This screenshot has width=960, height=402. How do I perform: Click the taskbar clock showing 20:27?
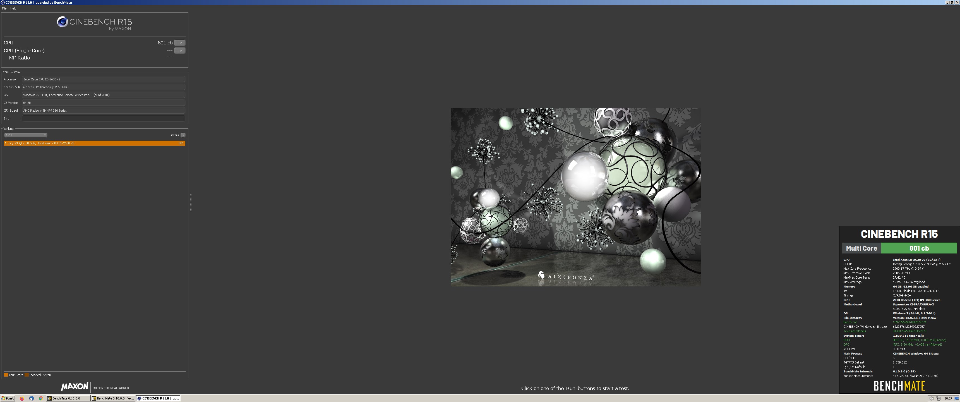949,398
